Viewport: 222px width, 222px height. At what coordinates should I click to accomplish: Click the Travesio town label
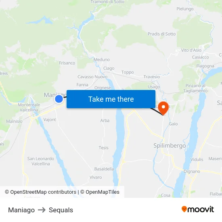152,77
